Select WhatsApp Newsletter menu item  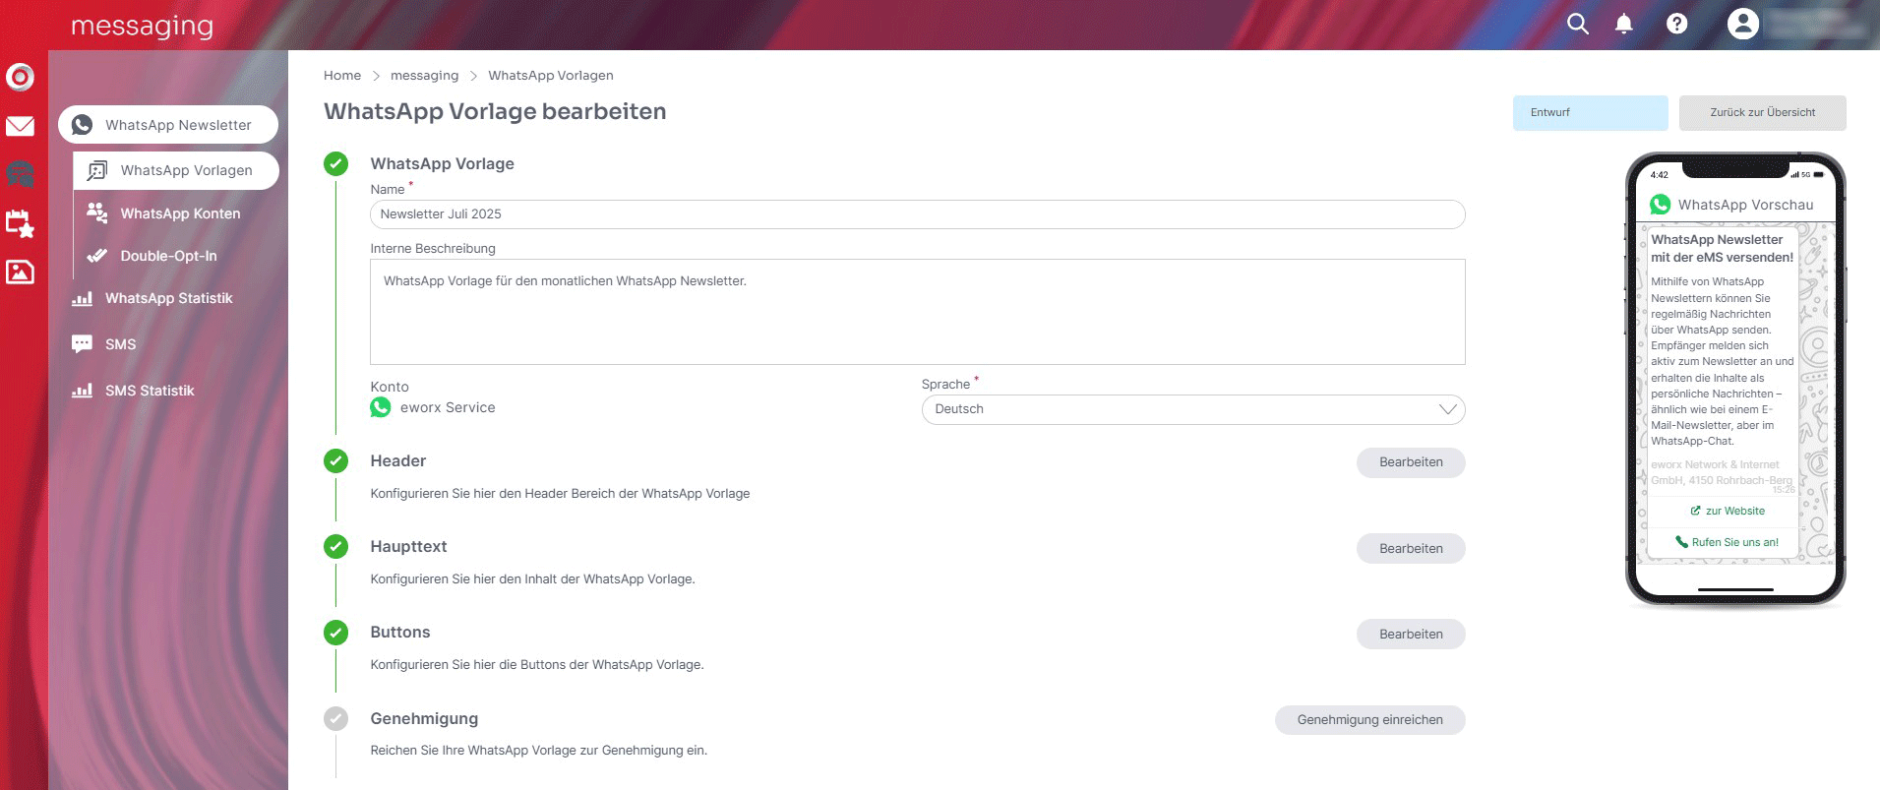[168, 125]
